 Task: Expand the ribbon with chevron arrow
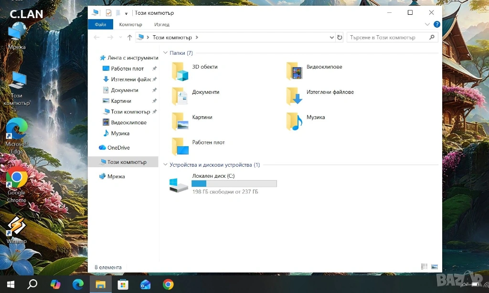point(427,24)
